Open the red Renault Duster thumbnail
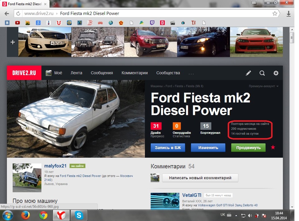This screenshot has width=299, height=221. (x=151, y=42)
